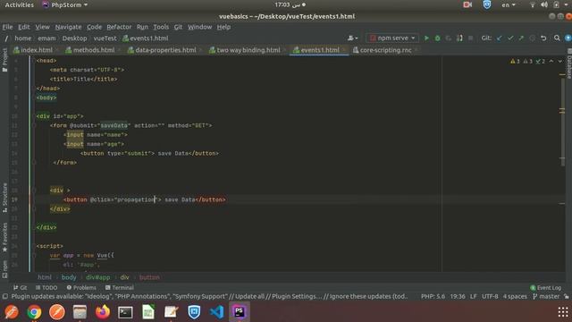Click the stop process square icon
Image resolution: width=572 pixels, height=322 pixels.
coord(471,38)
